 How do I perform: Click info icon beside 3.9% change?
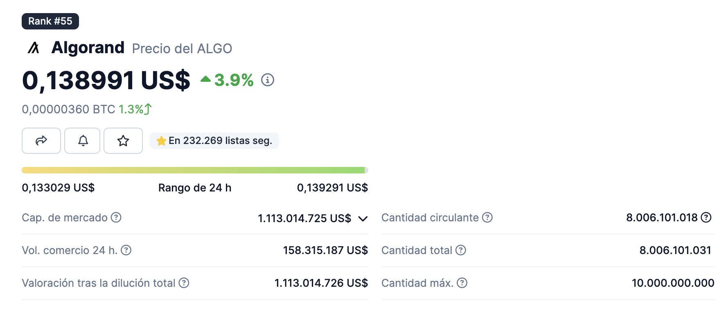268,80
